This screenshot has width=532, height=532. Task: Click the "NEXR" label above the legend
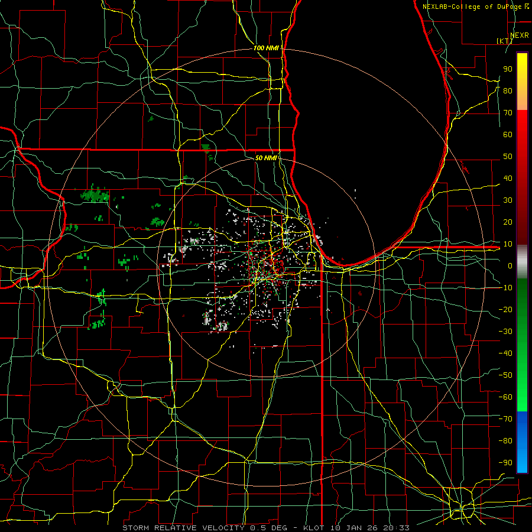(519, 35)
